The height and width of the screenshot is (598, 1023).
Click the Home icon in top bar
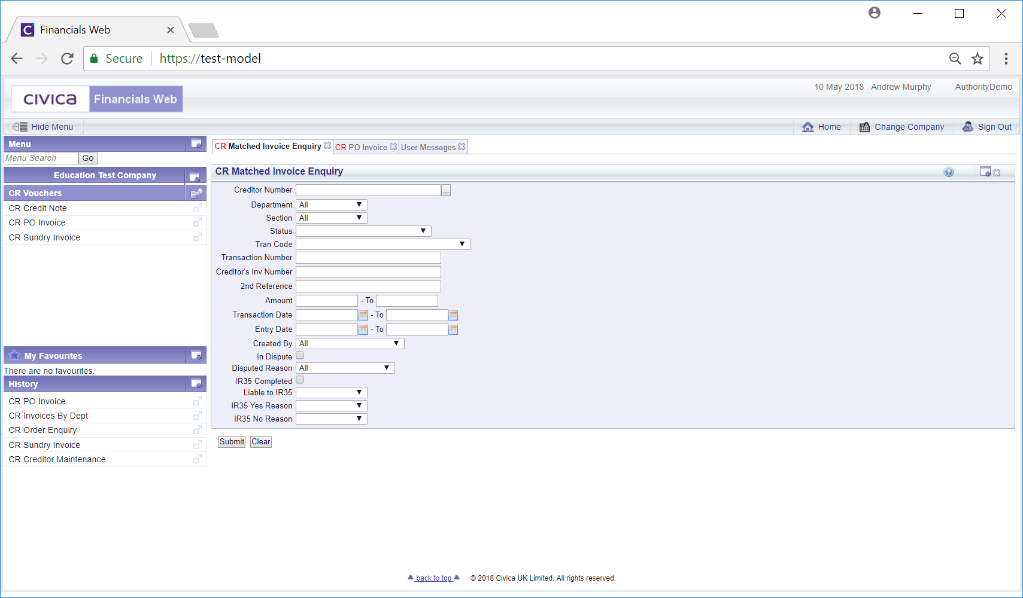[x=808, y=127]
